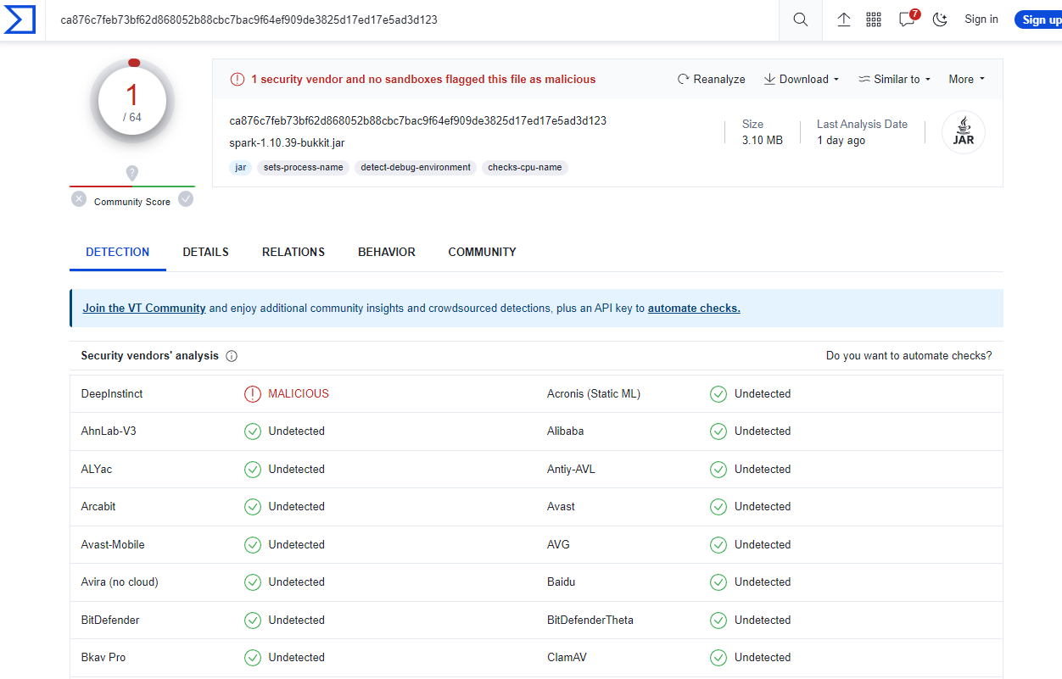Expand the Download dropdown

click(x=802, y=79)
